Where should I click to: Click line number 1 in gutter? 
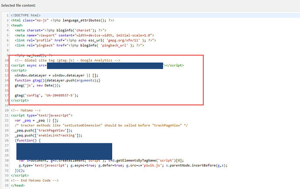click(7, 15)
